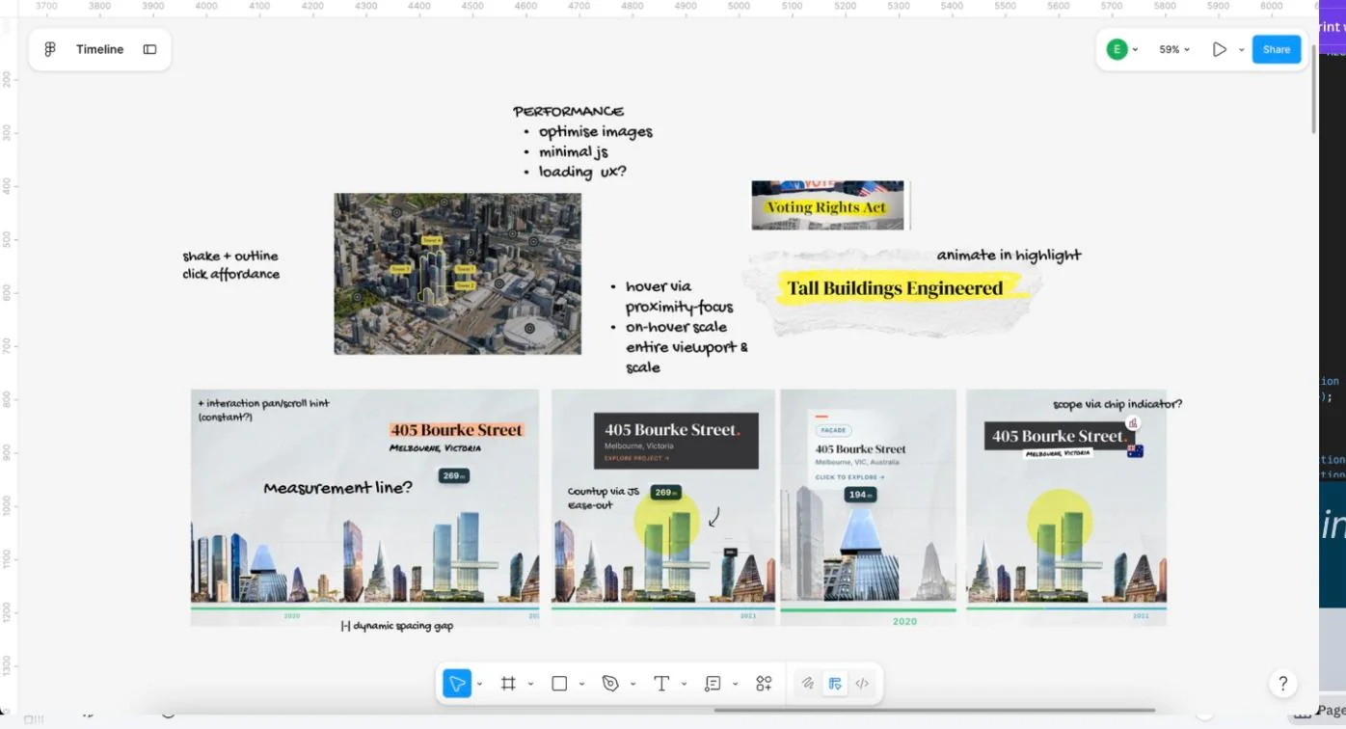This screenshot has width=1346, height=729.
Task: Toggle the sidebar panel next to Timeline
Action: [149, 49]
